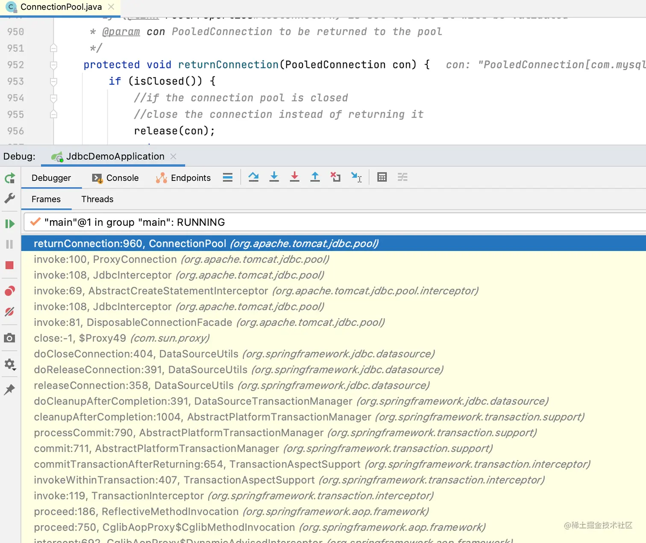Image resolution: width=646 pixels, height=543 pixels.
Task: Collapse returnConnection method at line 952
Action: click(53, 65)
